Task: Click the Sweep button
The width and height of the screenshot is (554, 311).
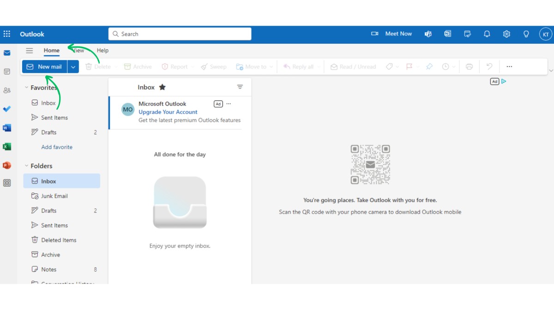Action: tap(214, 67)
